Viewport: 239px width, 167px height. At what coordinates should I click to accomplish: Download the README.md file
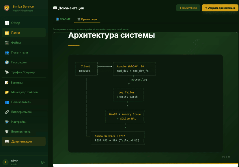coord(188,8)
